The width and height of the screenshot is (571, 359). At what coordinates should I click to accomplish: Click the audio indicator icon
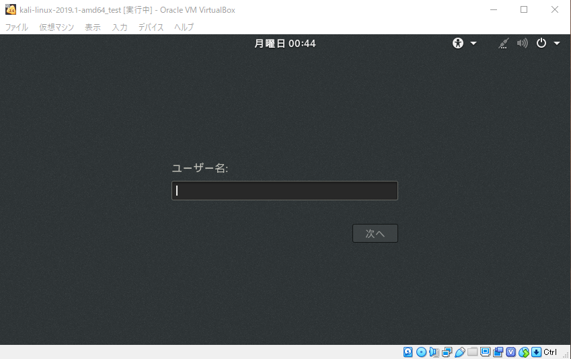434,352
